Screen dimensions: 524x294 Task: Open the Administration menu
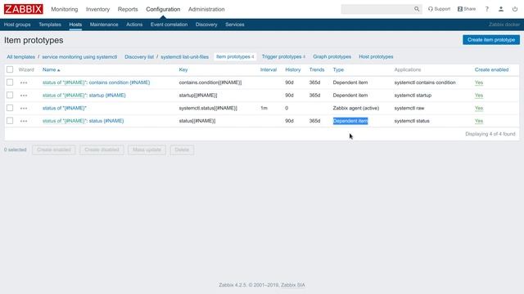tap(206, 9)
